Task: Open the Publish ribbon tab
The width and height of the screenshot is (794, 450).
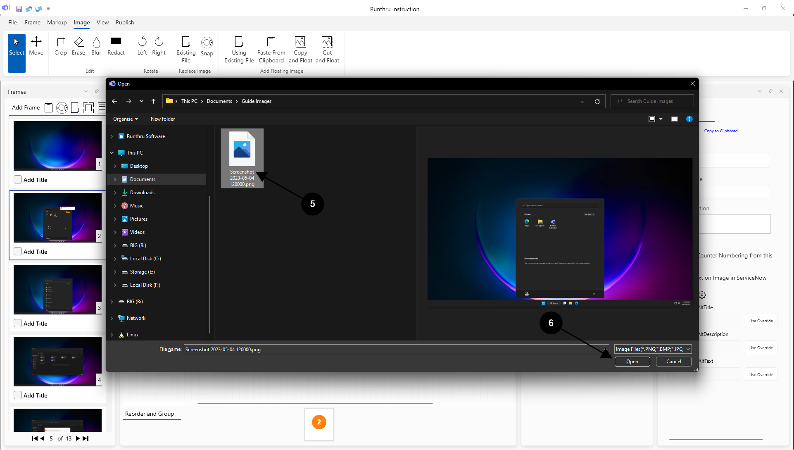Action: pos(125,22)
